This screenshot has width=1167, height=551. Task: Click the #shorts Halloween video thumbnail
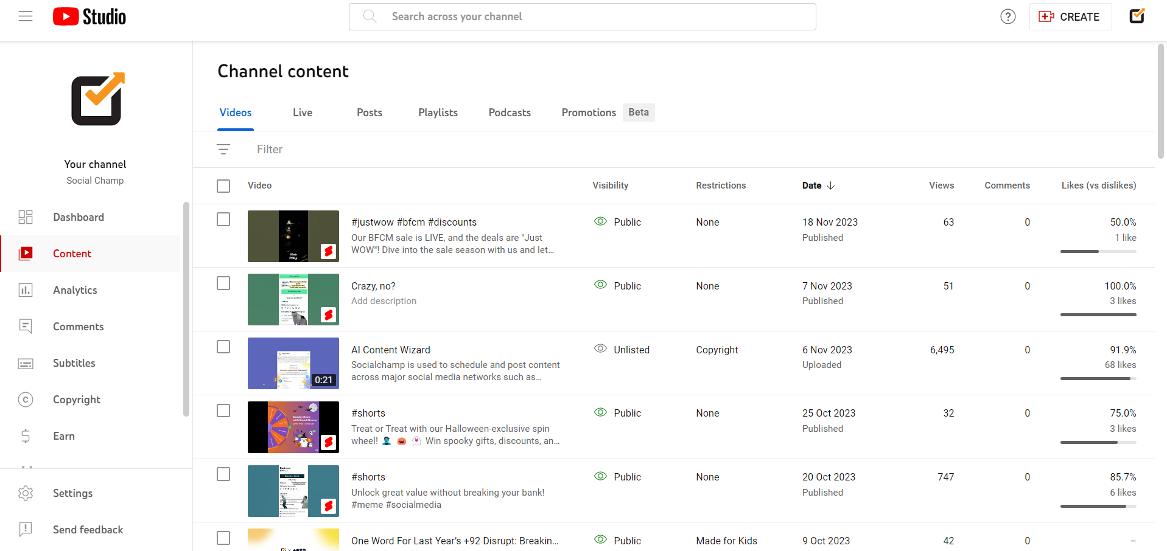[x=293, y=427]
